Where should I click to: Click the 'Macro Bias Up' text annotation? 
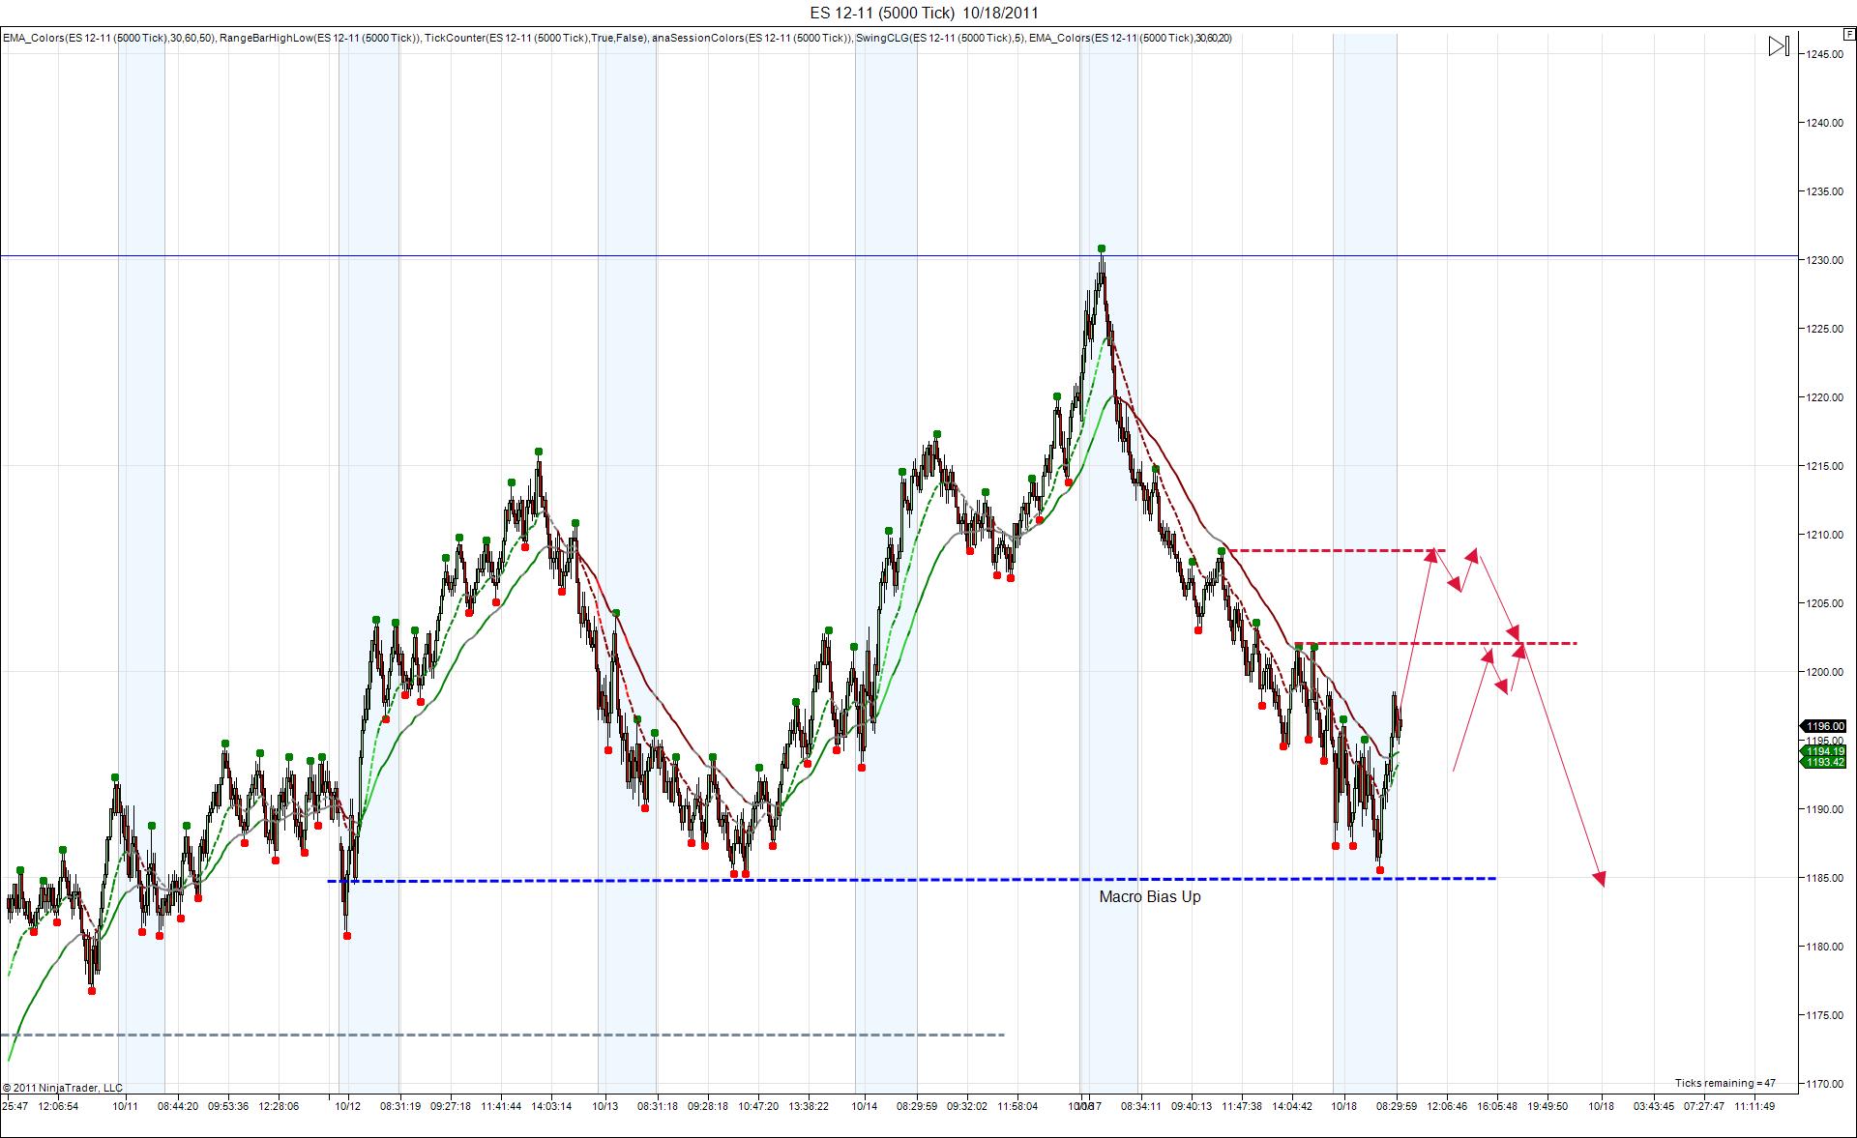pos(1150,897)
